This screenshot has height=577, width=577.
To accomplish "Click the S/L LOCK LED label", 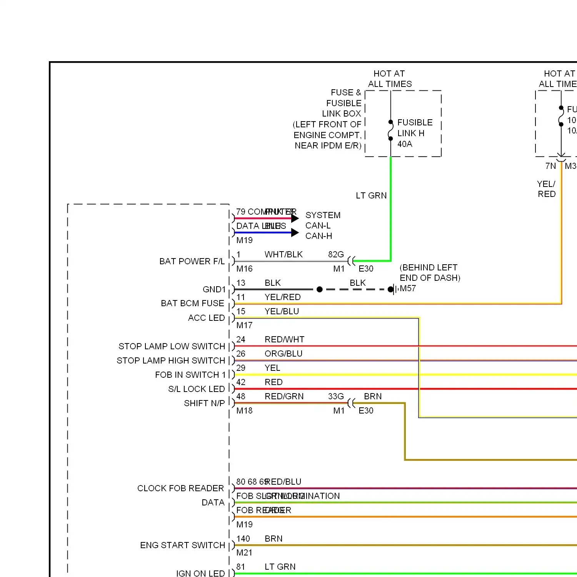I will [197, 389].
